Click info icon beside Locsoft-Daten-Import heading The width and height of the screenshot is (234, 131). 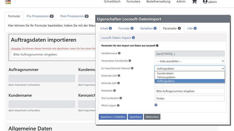tap(133, 38)
